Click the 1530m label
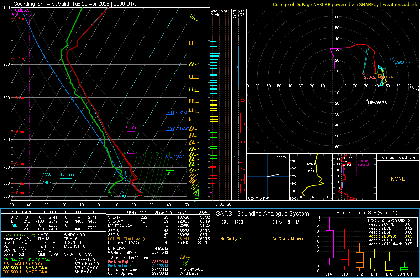 tap(48, 174)
